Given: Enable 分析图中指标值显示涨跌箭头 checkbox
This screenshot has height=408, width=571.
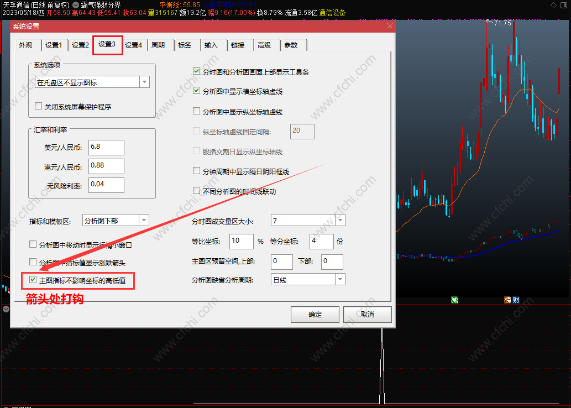Looking at the screenshot, I should coord(33,261).
